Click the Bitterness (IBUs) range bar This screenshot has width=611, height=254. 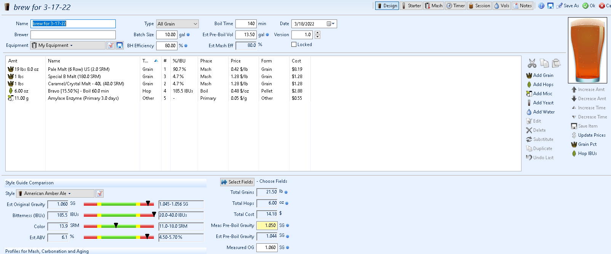pyautogui.click(x=119, y=215)
